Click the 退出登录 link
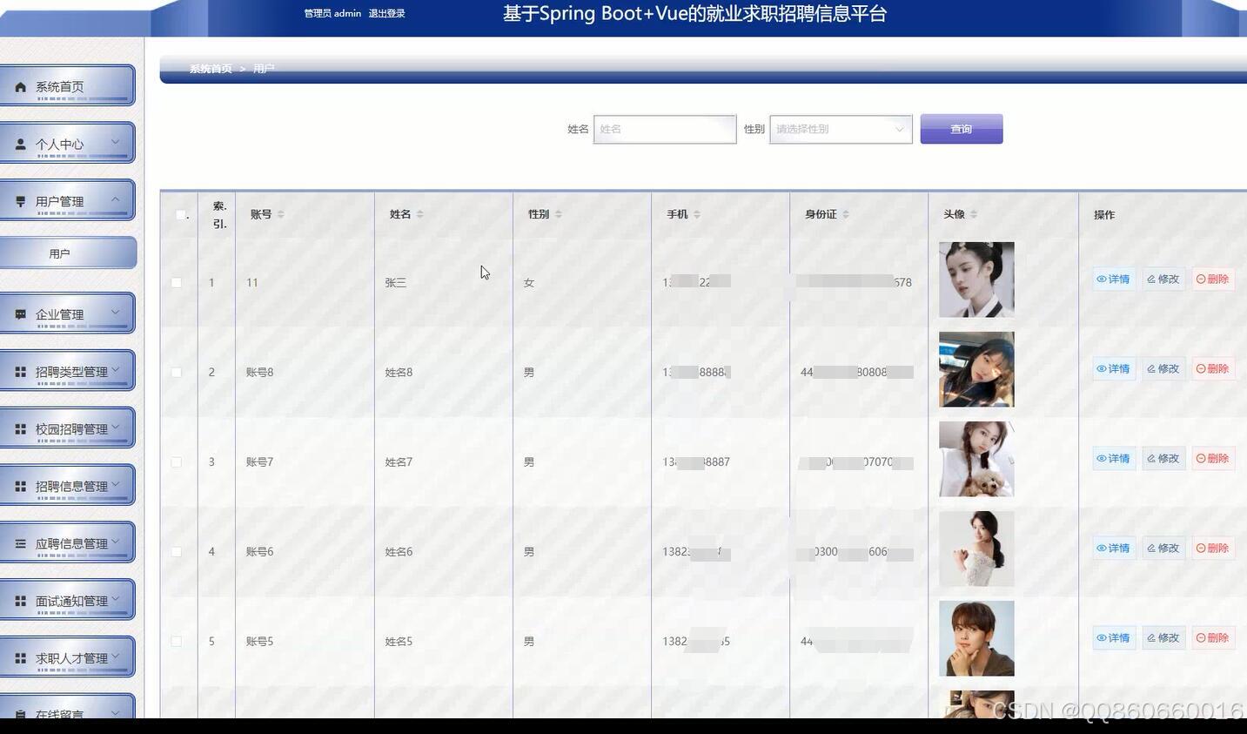 pos(386,13)
